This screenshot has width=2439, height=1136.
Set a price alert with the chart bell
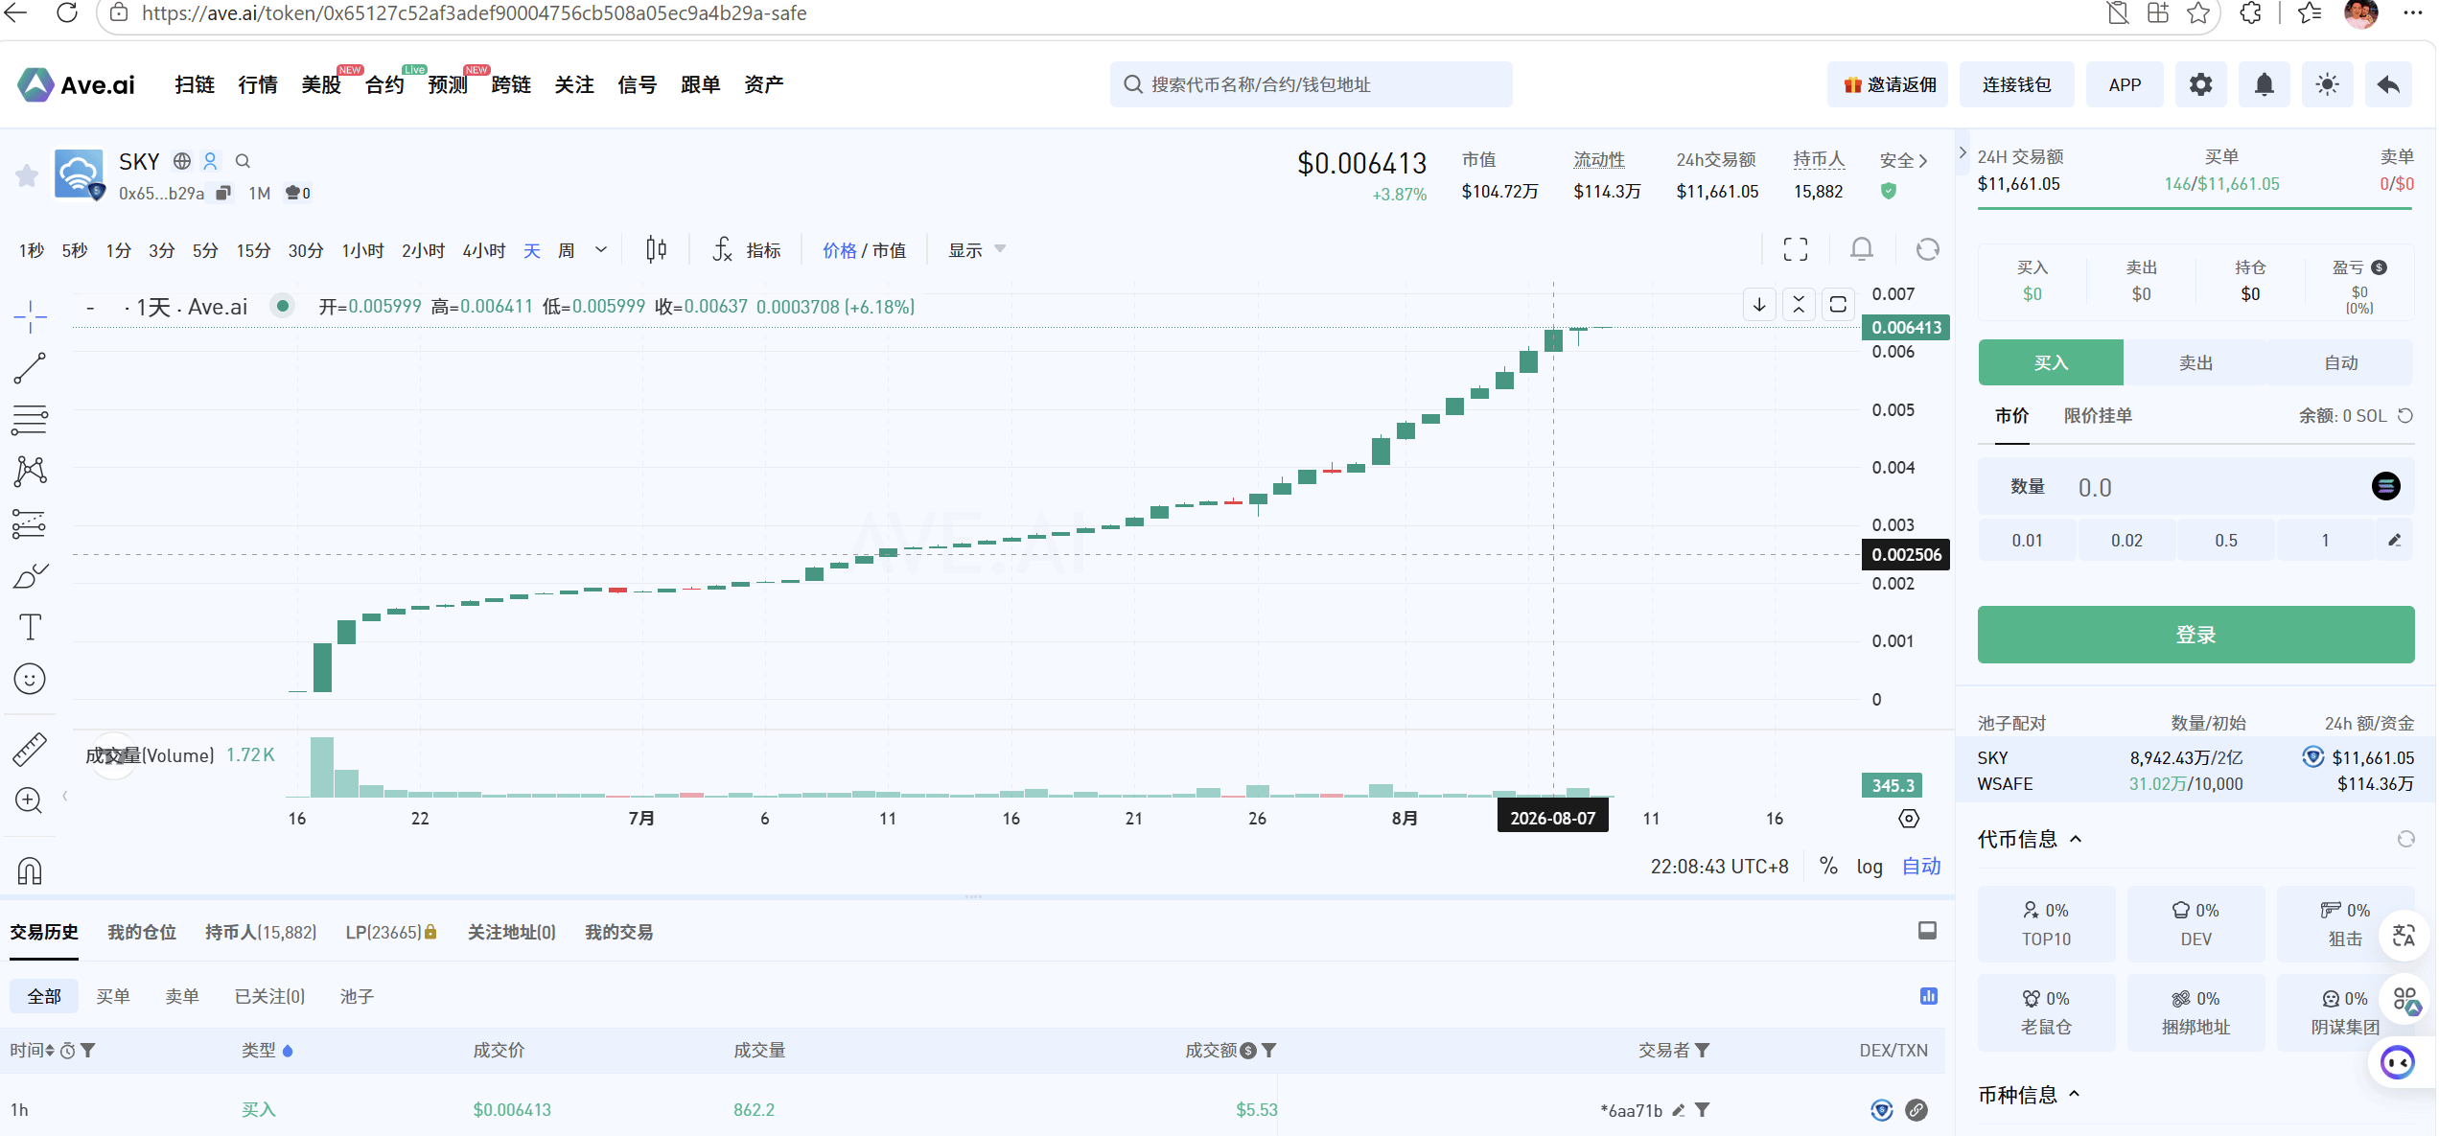(1862, 250)
